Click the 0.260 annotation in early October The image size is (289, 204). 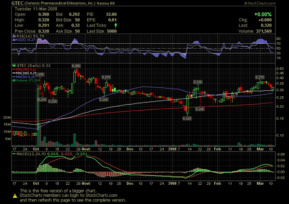42,100
